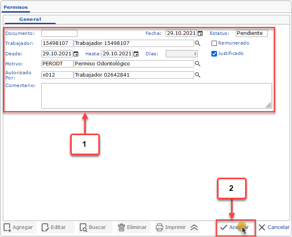Viewport: 292px width, 237px height.
Task: Click the Trabajador name field
Action: 134,43
